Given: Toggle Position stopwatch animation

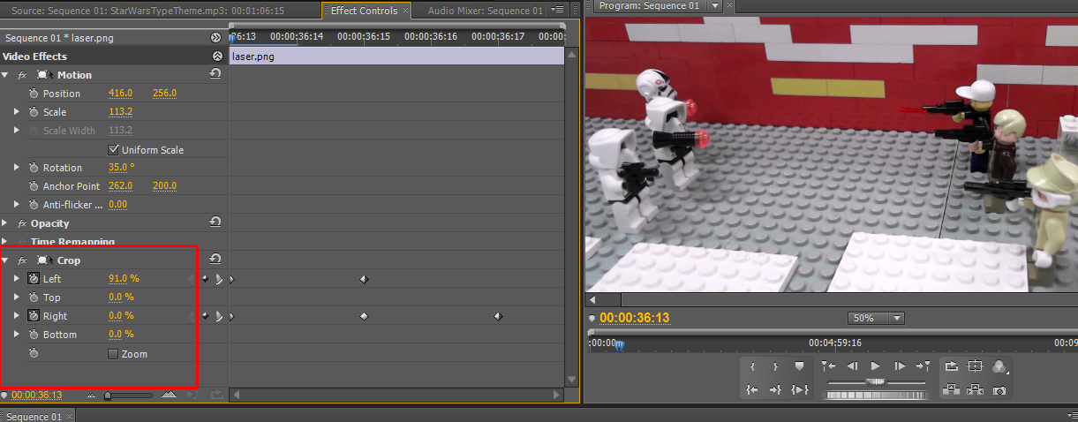Looking at the screenshot, I should tap(34, 94).
